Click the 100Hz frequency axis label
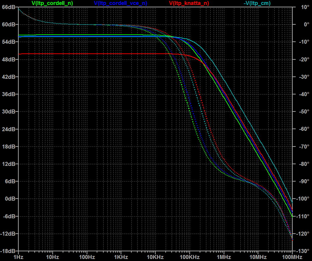Viewport: 312px width, 261px height. [x=87, y=257]
